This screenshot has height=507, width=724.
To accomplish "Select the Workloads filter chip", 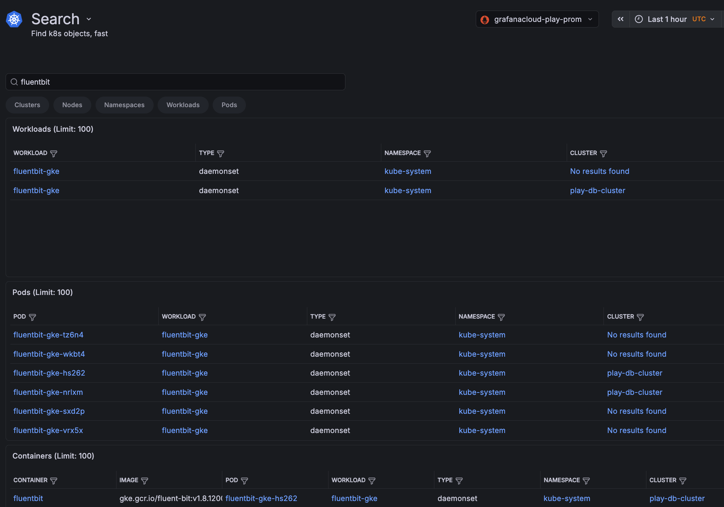I will click(x=183, y=105).
